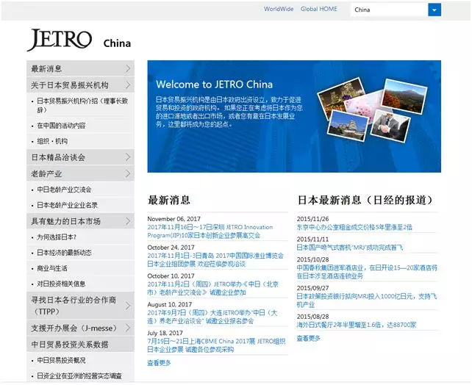Viewport: 472px width, 385px height.
Task: Select 在中国的活动内容 sidebar item
Action: [x=61, y=125]
